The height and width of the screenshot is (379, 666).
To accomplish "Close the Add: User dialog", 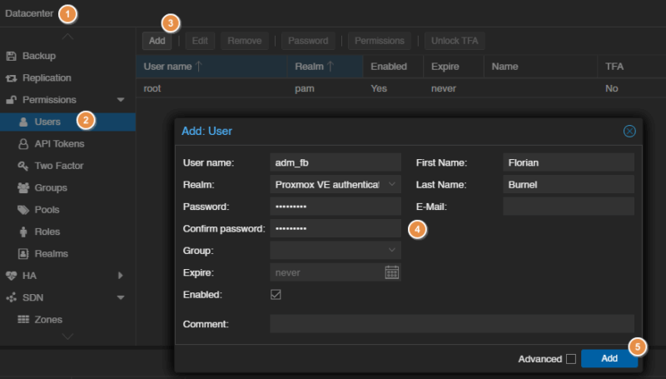I will tap(629, 131).
